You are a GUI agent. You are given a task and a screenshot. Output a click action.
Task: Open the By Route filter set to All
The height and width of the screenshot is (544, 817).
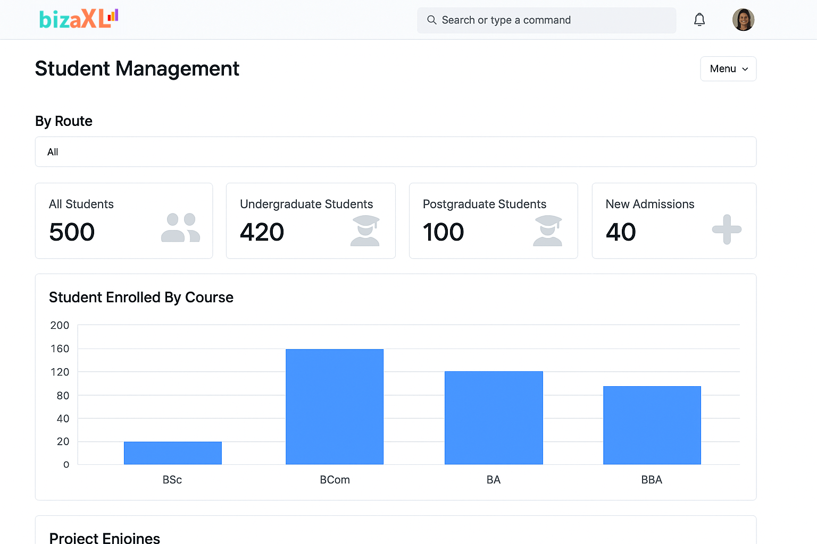tap(395, 151)
